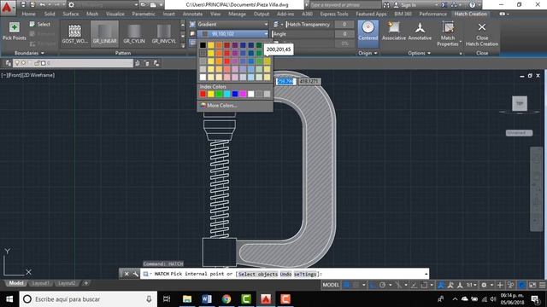Click the AutoCAD application menu button
The height and width of the screenshot is (307, 547).
click(x=7, y=7)
